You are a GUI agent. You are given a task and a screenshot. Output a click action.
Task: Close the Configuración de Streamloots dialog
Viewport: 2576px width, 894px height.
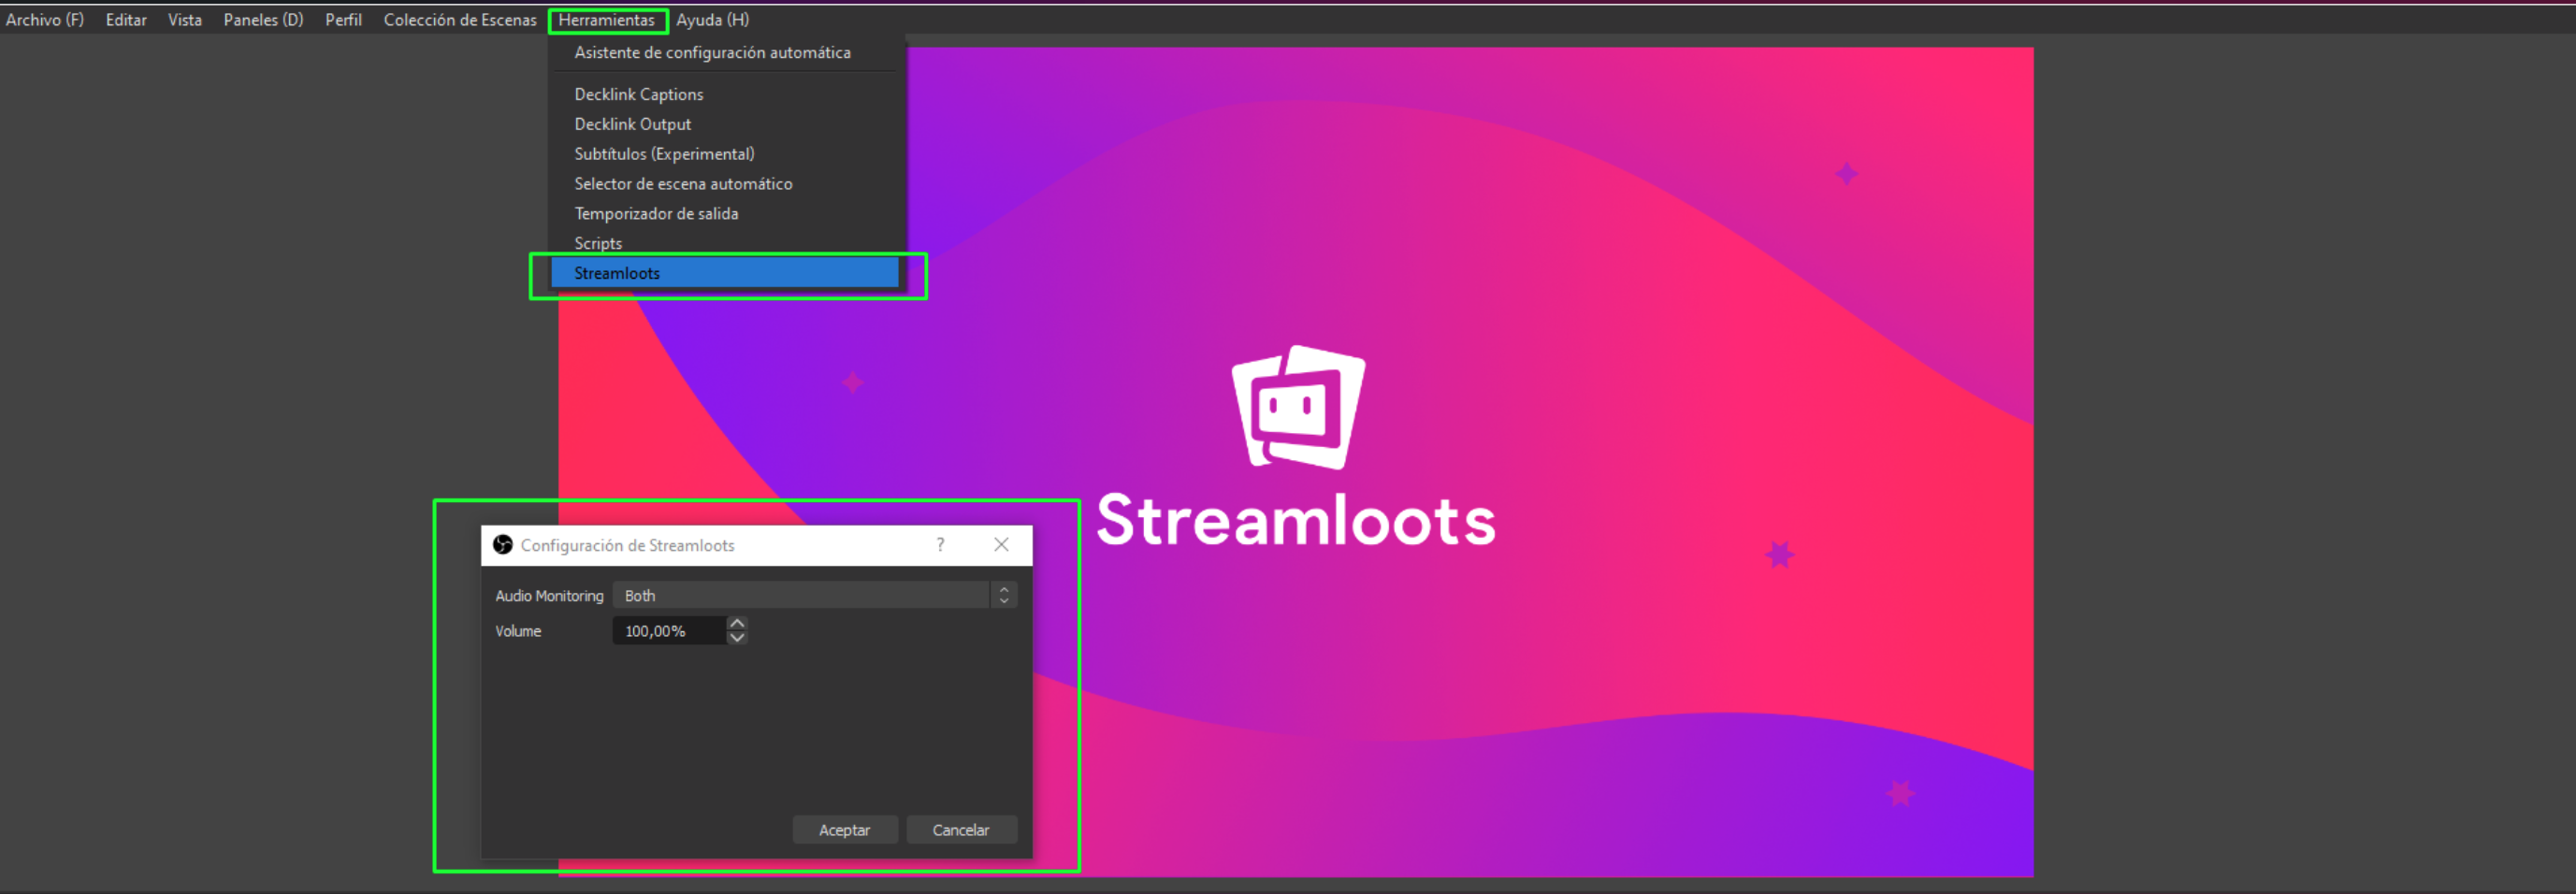(1001, 545)
